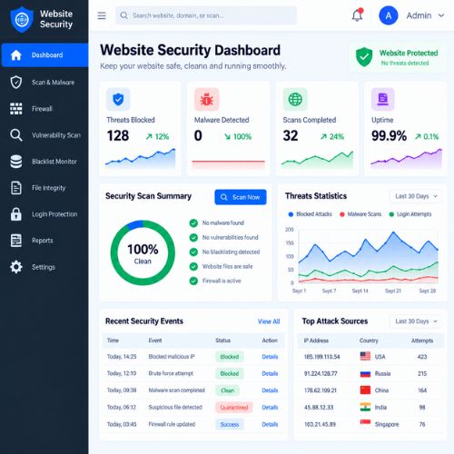Click the website search input field

(206, 15)
